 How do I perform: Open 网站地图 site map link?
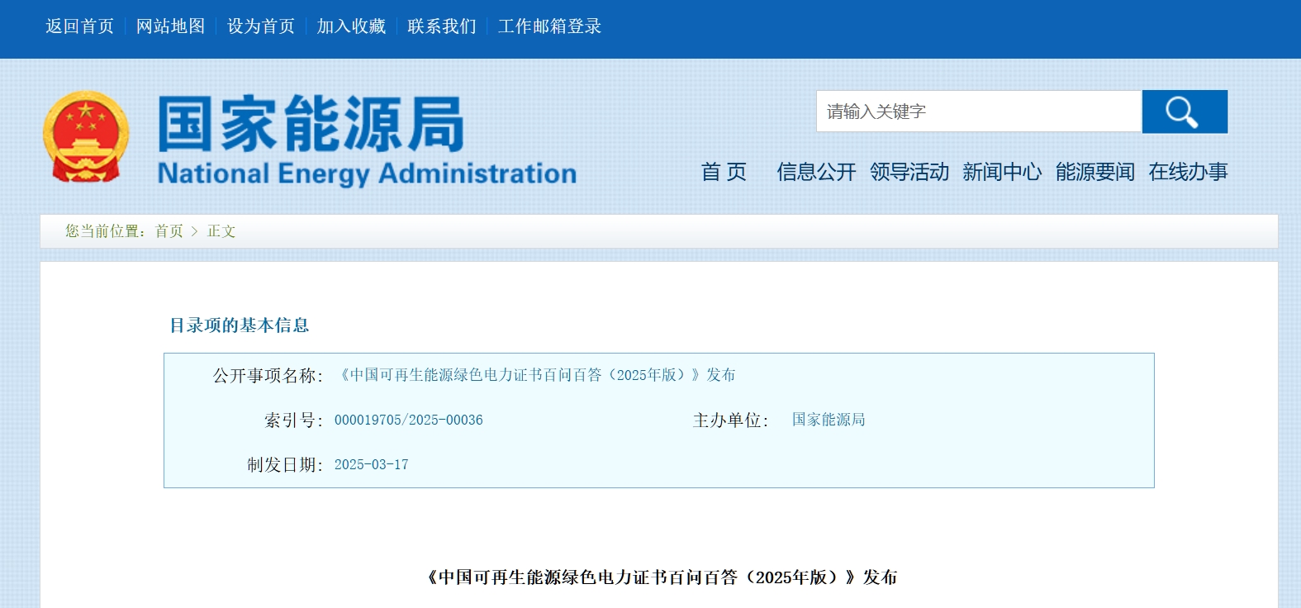click(x=170, y=26)
